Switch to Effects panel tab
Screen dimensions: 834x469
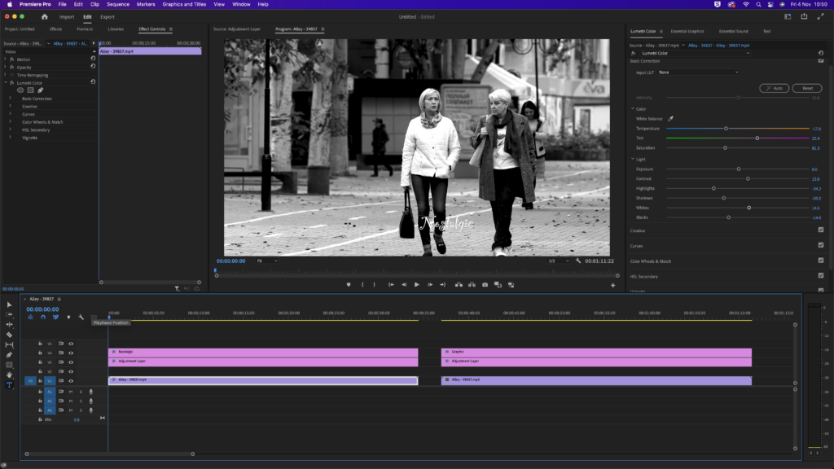(x=56, y=29)
